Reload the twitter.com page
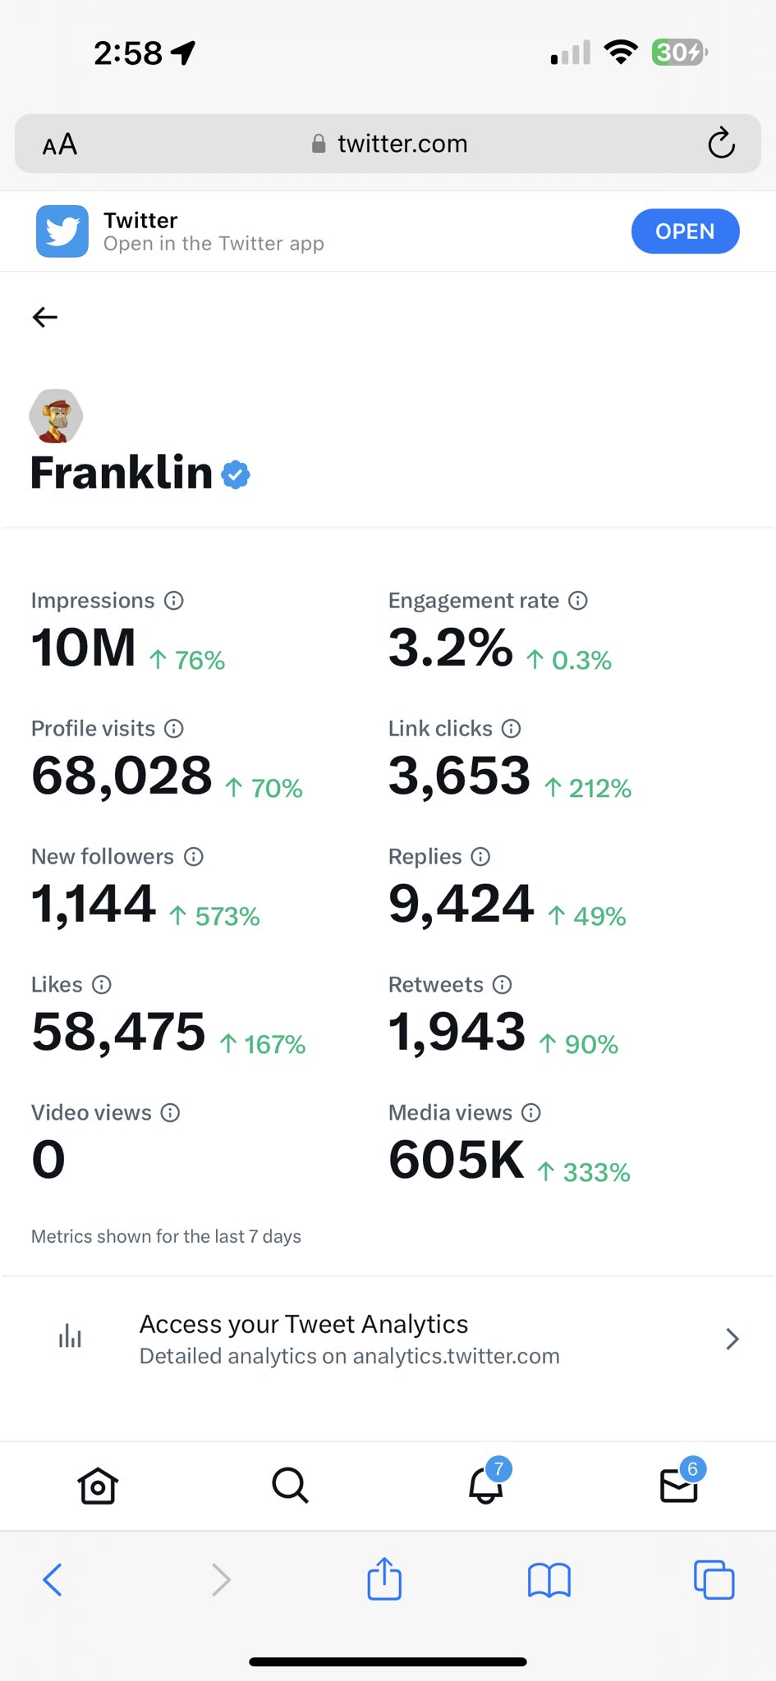The height and width of the screenshot is (1681, 776). pos(721,144)
